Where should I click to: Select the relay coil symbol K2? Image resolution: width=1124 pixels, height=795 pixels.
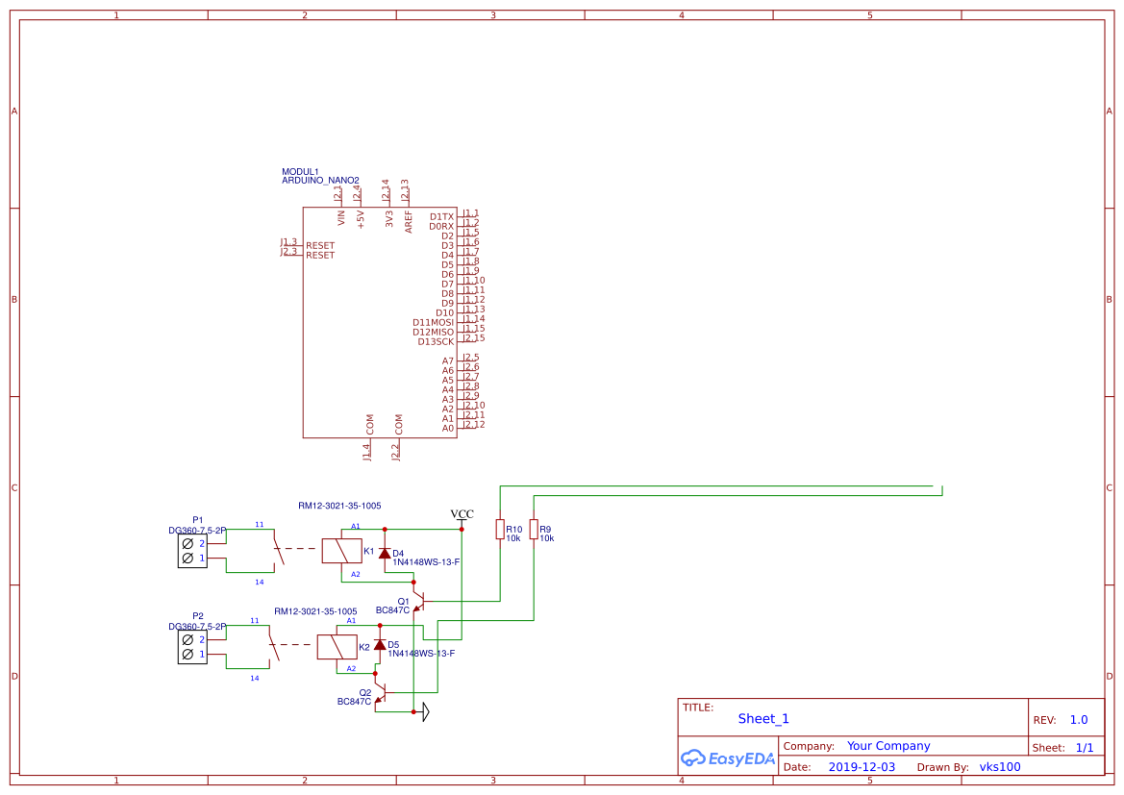[336, 645]
